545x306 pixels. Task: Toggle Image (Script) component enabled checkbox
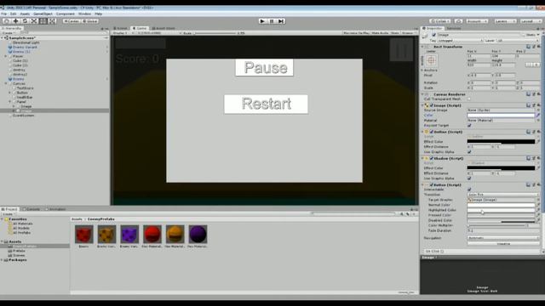click(432, 105)
